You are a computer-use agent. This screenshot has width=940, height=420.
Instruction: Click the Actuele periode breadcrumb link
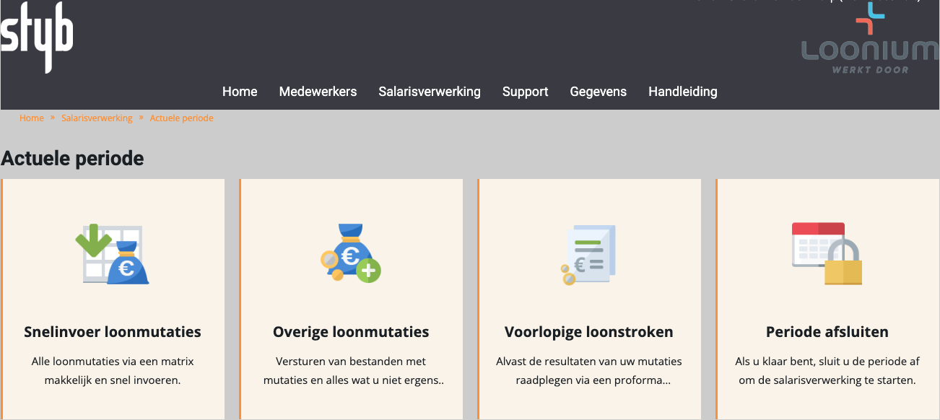pos(181,118)
